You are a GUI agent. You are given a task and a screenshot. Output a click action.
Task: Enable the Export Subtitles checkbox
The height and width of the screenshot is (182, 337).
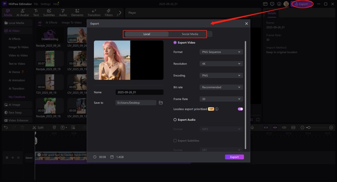pos(175,141)
